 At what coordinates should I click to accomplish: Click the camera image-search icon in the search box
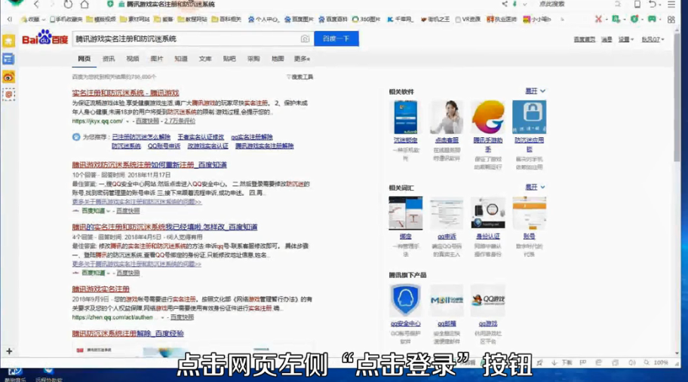[305, 39]
